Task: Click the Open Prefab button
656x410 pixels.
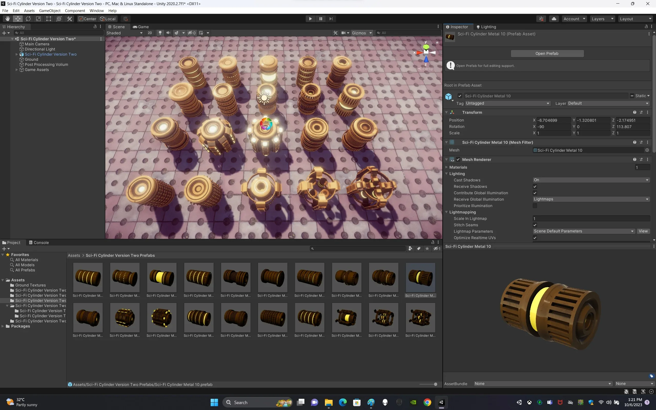Action: click(x=547, y=53)
